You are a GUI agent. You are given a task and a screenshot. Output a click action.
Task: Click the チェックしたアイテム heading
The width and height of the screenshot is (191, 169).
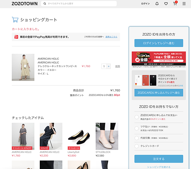28,118
